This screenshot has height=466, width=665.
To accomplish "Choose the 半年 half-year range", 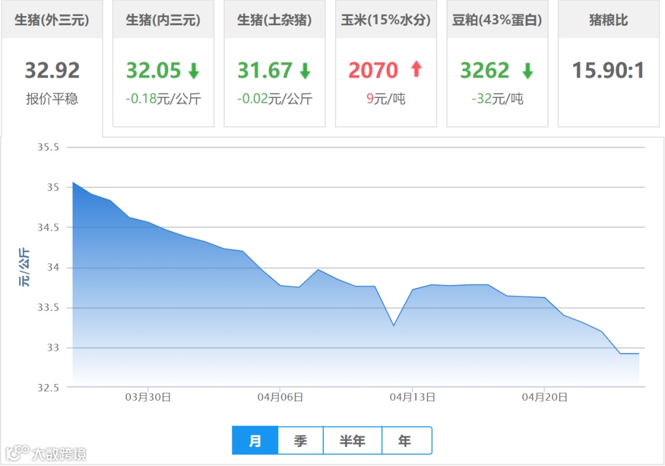I will pos(352,441).
